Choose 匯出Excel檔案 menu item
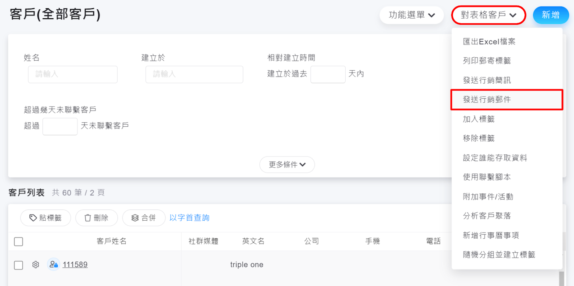 [x=489, y=42]
